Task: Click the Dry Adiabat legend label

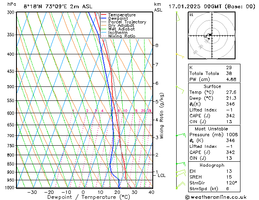Action: point(121,26)
